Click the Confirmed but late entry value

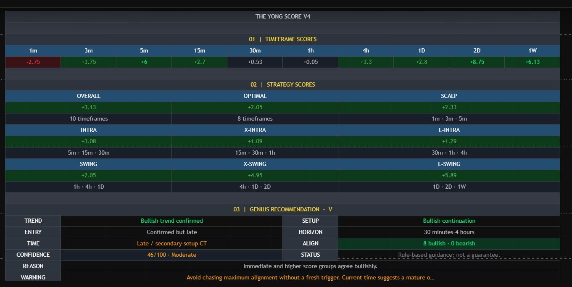click(171, 232)
